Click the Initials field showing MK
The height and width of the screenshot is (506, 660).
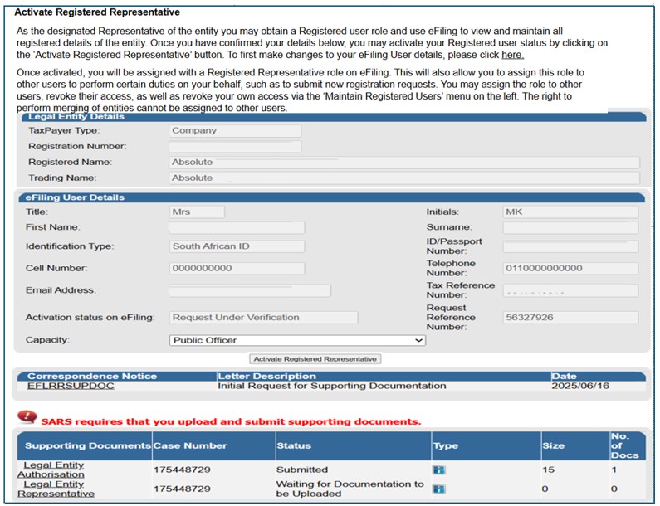pos(570,212)
